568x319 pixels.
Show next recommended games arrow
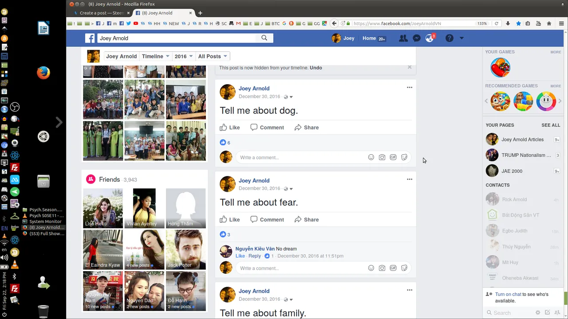point(560,101)
